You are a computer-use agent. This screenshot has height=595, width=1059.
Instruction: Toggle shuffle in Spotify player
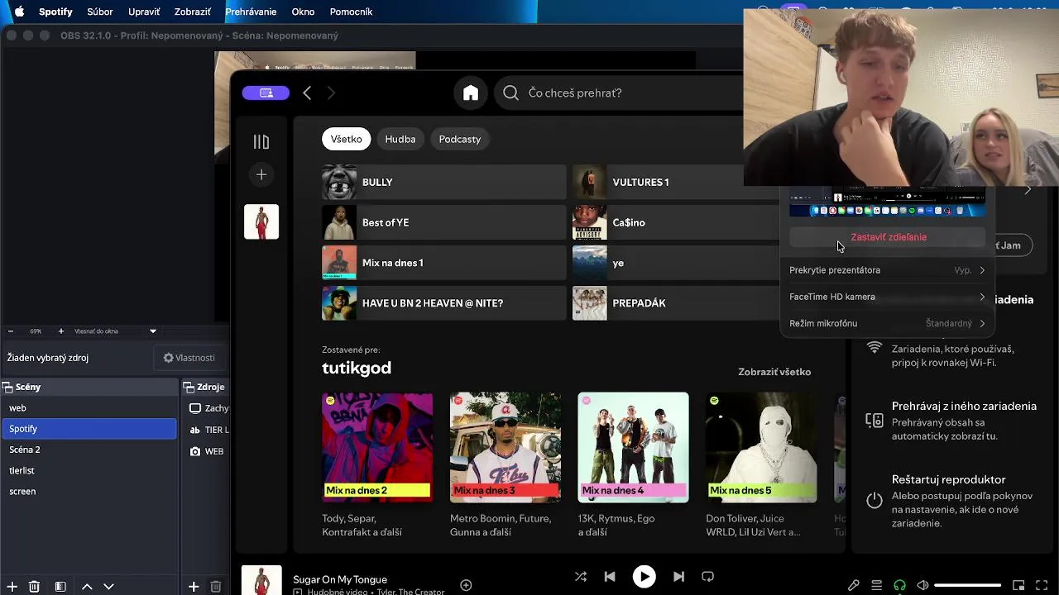pos(581,577)
